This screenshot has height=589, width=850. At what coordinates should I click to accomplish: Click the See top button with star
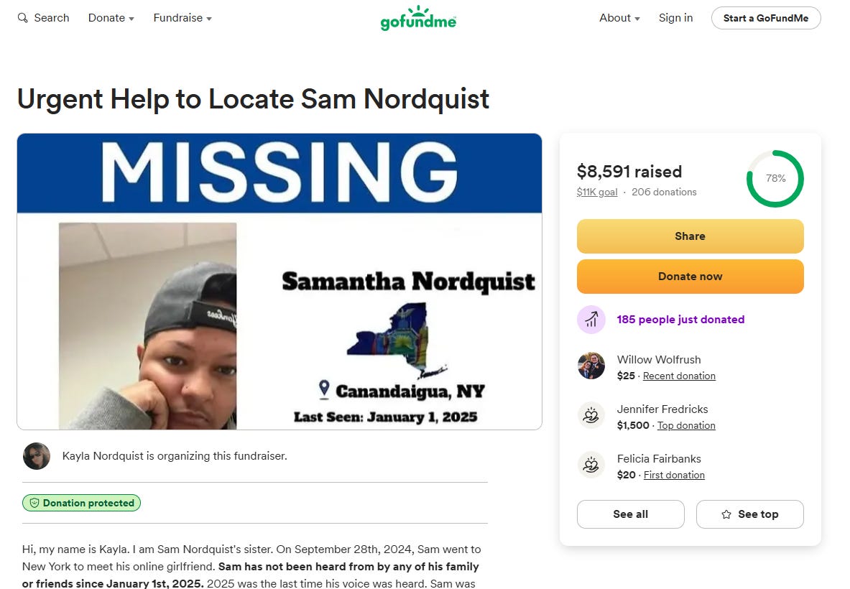(749, 514)
